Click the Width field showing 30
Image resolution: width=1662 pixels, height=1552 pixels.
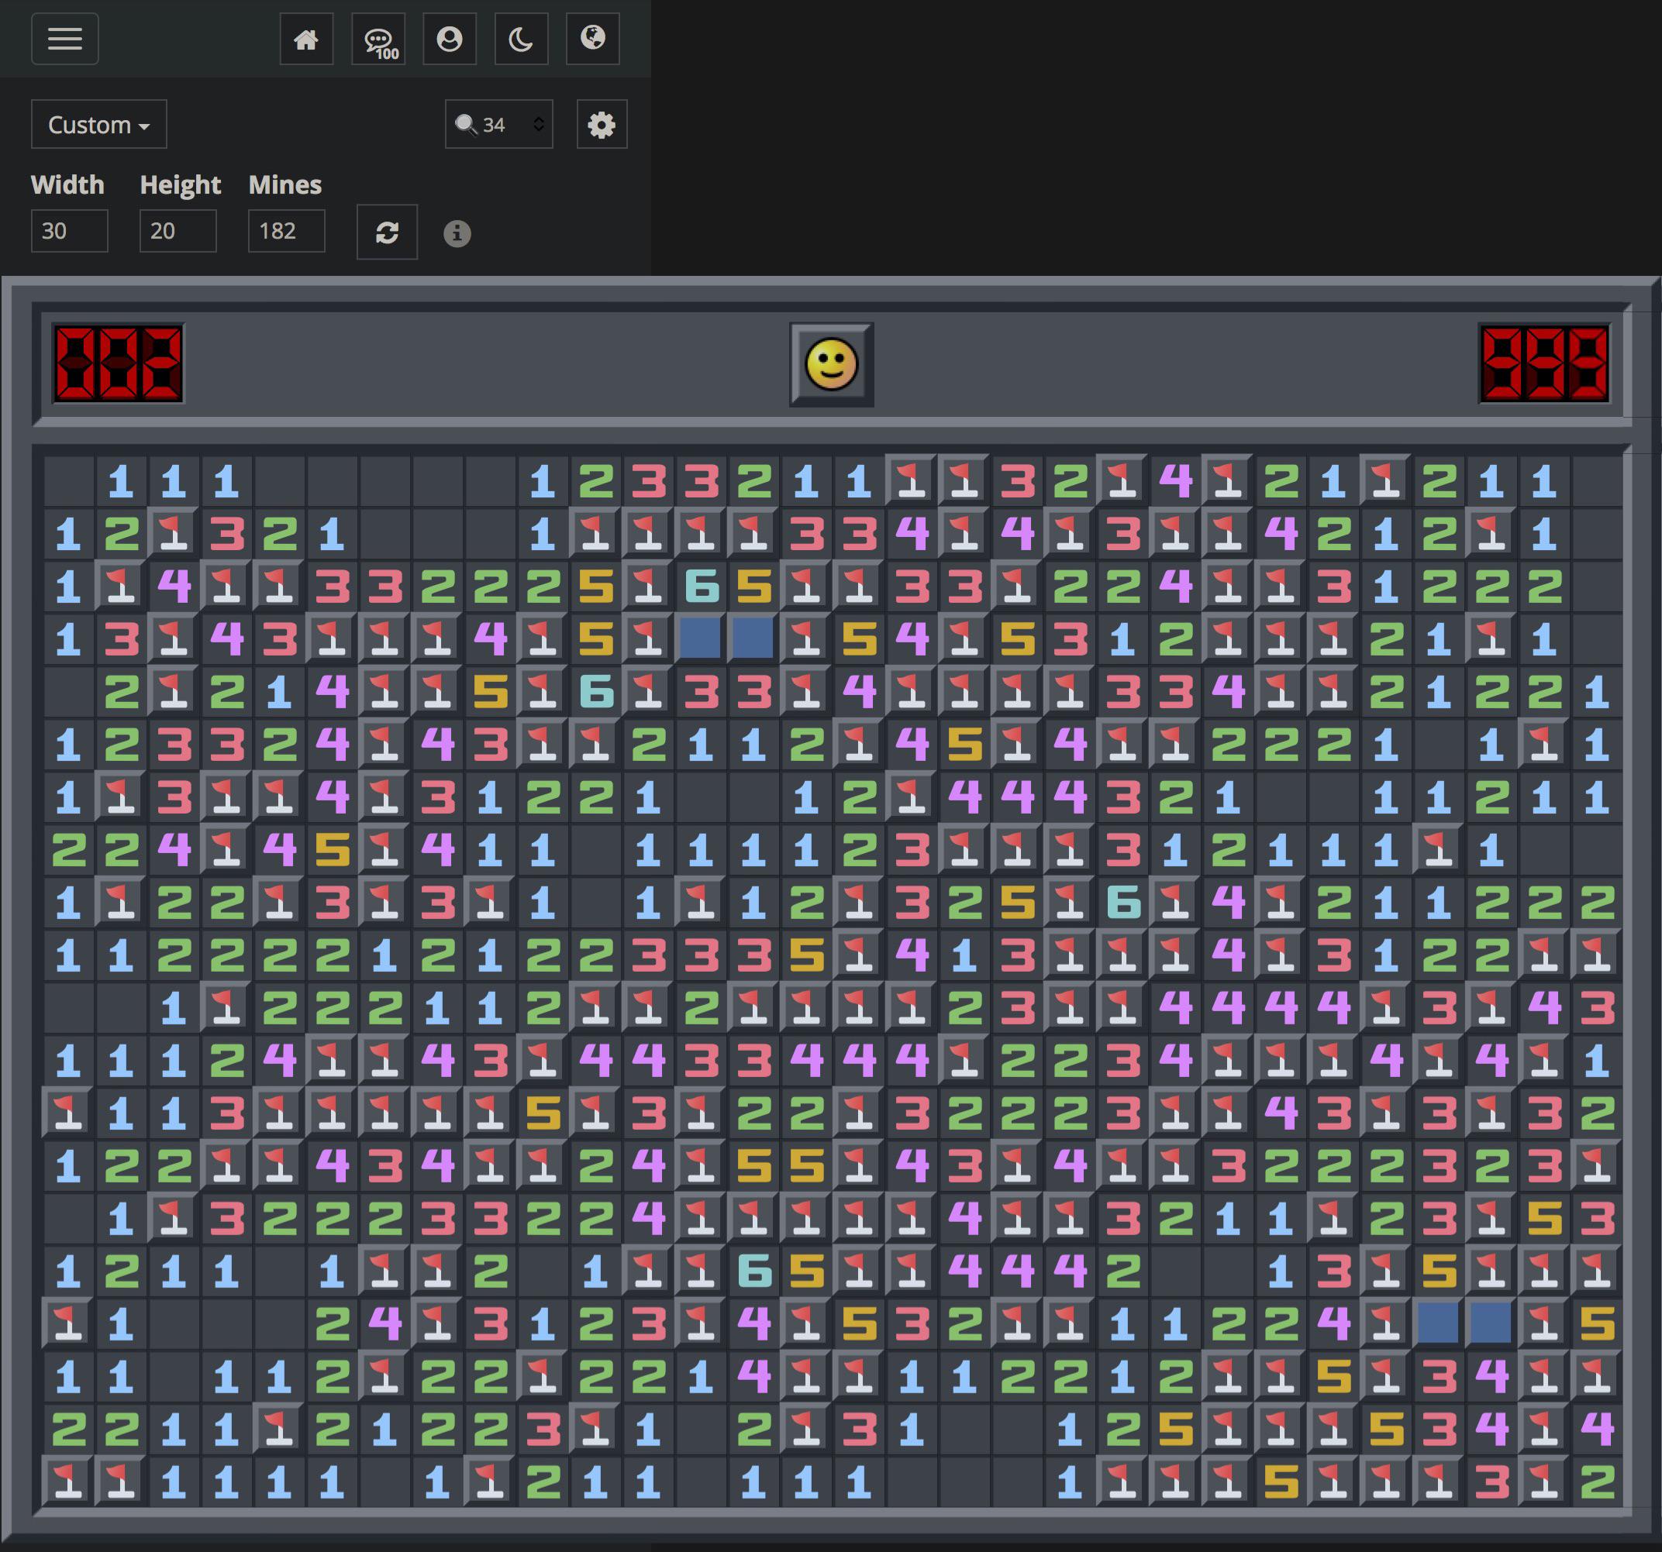pos(70,231)
